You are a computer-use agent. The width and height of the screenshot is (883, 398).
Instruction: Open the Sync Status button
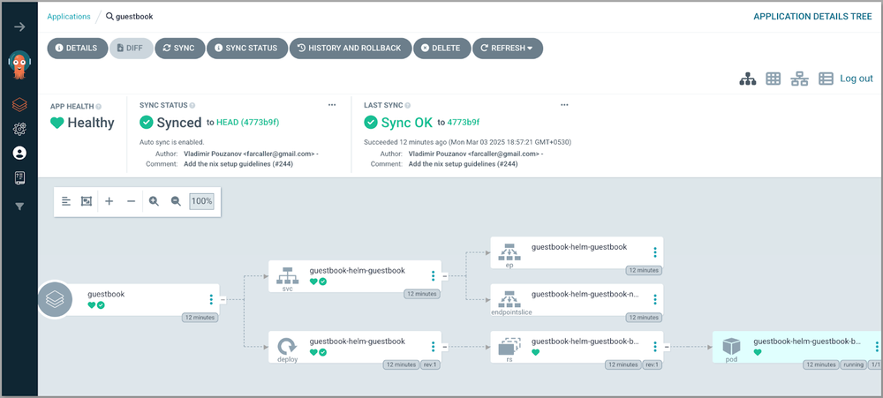pos(247,49)
